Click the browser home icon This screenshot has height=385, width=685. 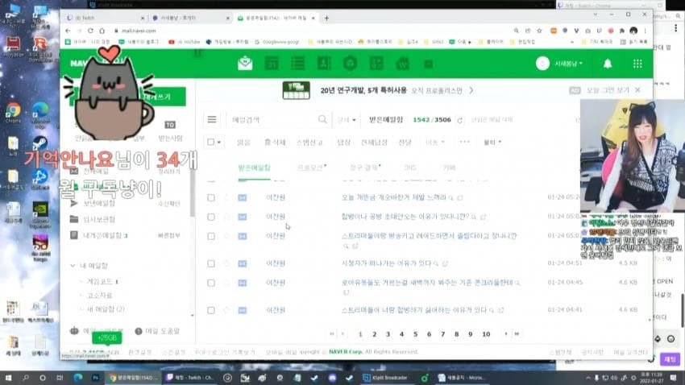click(102, 31)
